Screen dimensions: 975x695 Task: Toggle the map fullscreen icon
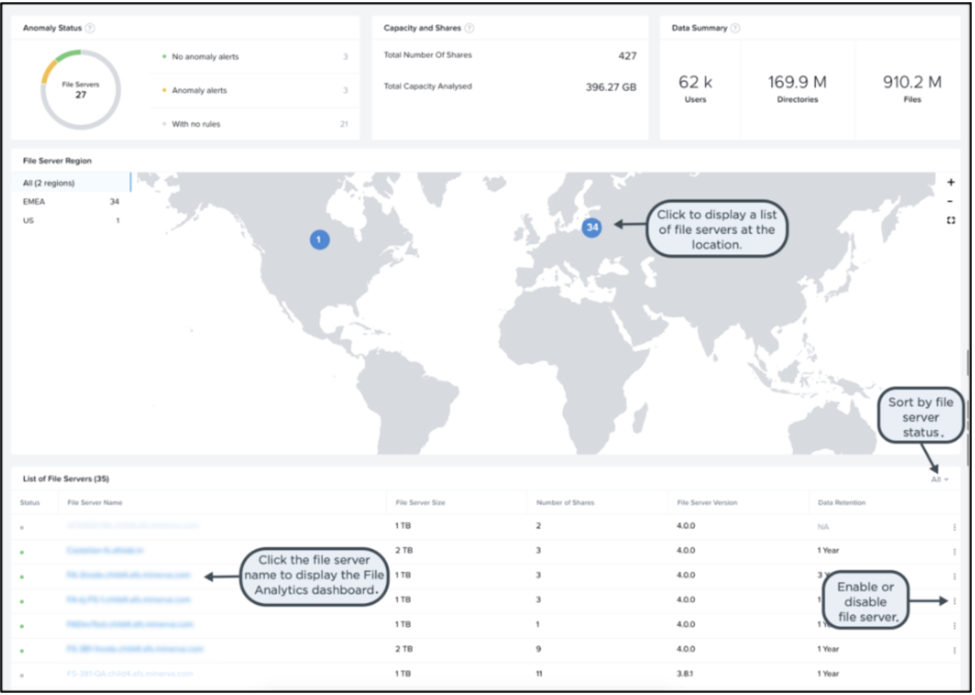pos(951,221)
